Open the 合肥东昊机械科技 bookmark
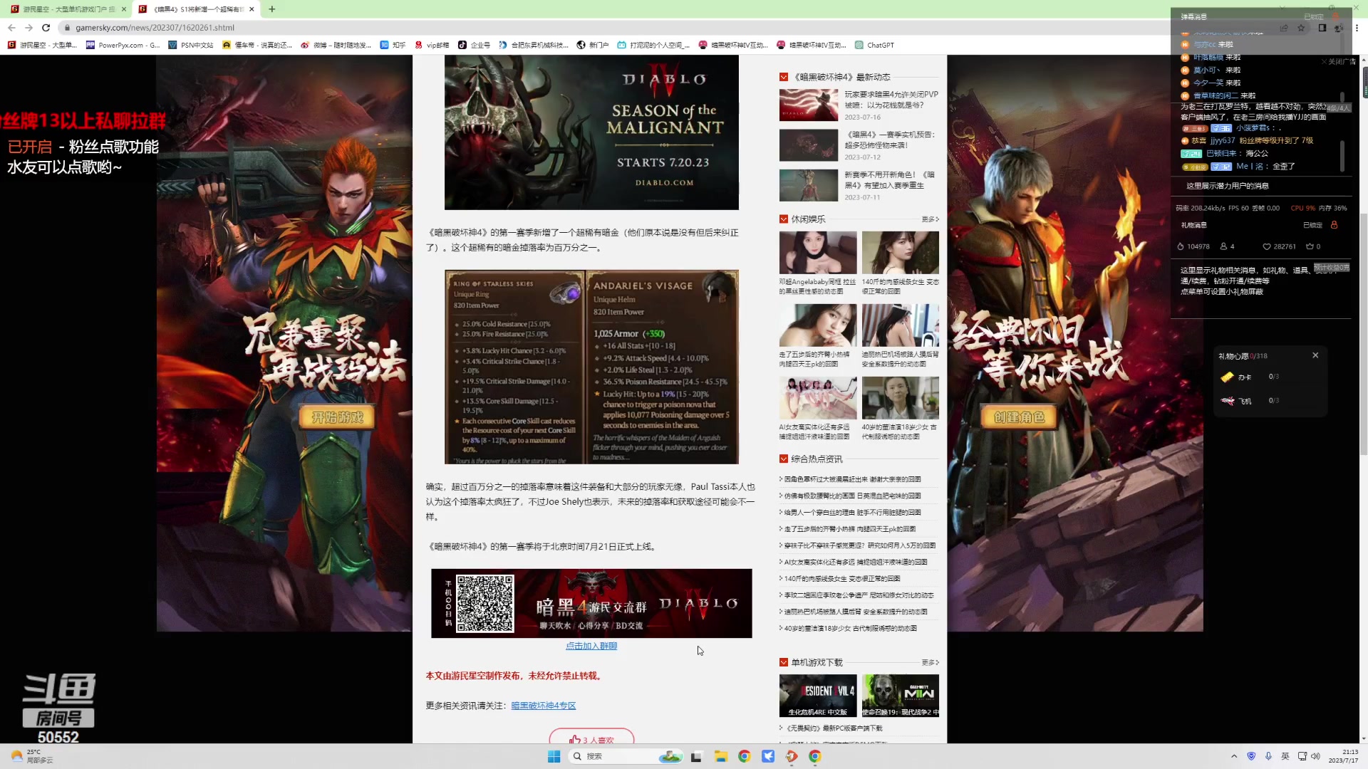1368x769 pixels. point(534,45)
